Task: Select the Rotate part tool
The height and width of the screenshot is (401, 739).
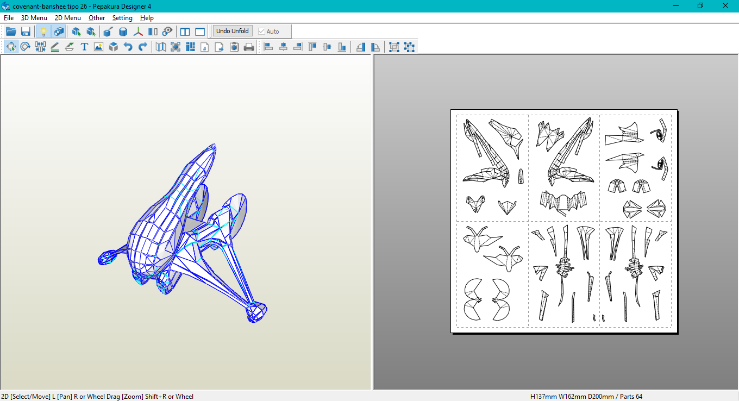Action: (26, 47)
